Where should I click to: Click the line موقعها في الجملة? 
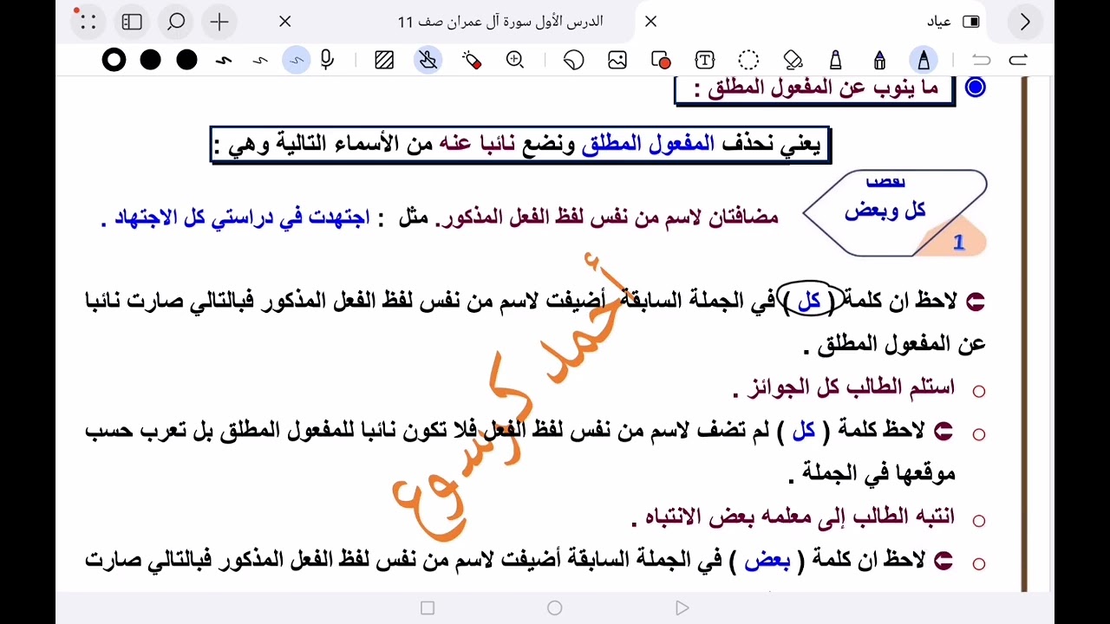point(872,473)
